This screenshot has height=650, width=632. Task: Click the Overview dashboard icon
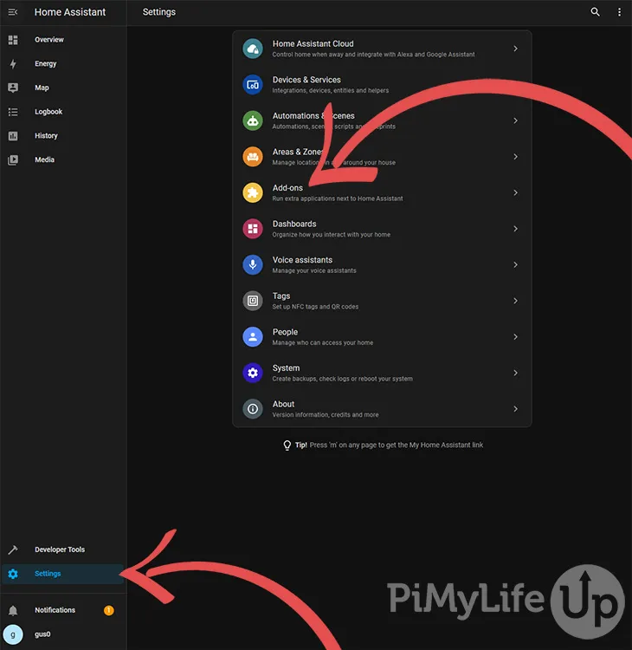tap(13, 40)
